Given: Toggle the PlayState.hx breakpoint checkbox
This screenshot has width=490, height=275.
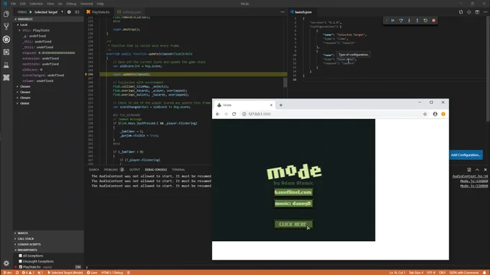Looking at the screenshot, I should [20, 267].
